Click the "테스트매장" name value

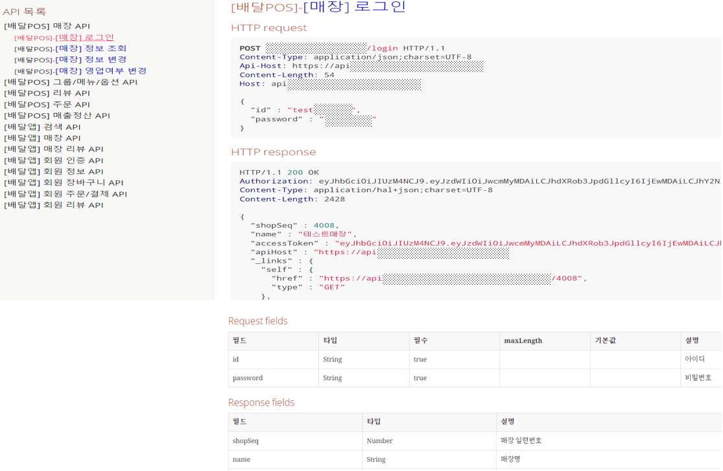[325, 234]
